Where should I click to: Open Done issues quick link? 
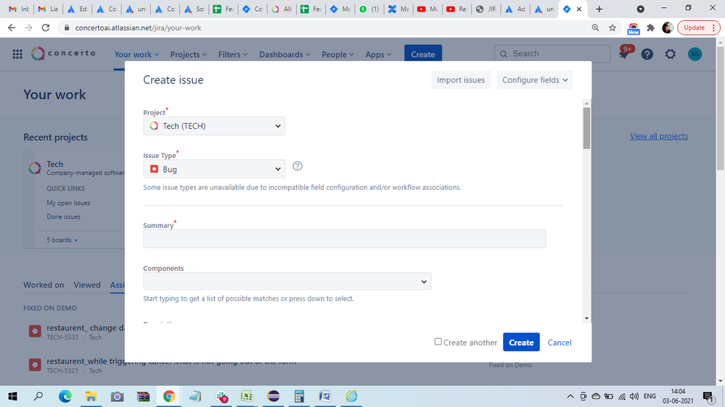tap(63, 217)
